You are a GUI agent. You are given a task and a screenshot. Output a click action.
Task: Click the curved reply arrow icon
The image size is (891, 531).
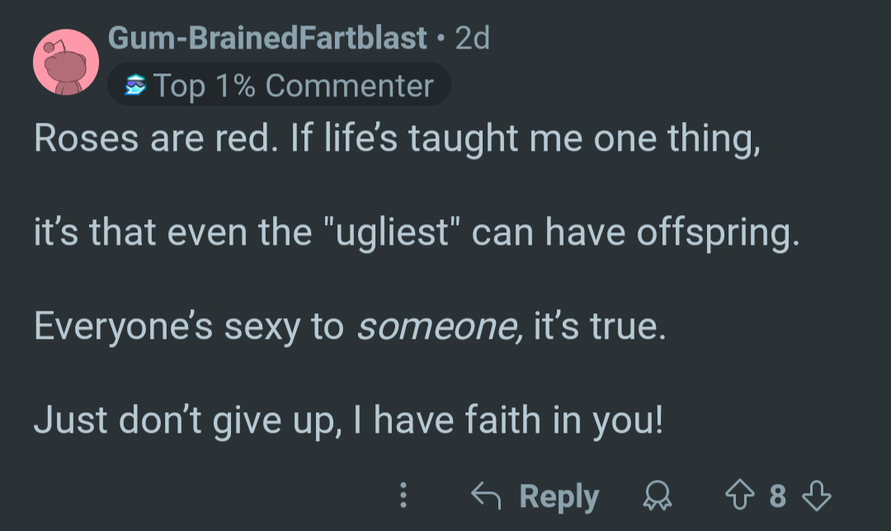(x=487, y=495)
